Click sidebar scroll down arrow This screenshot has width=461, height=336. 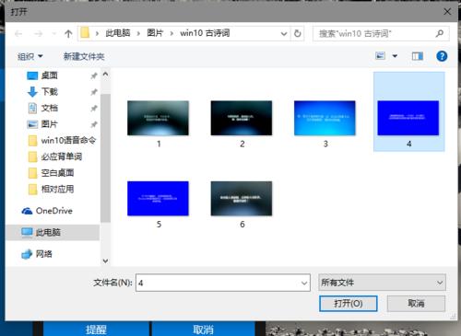(x=105, y=261)
